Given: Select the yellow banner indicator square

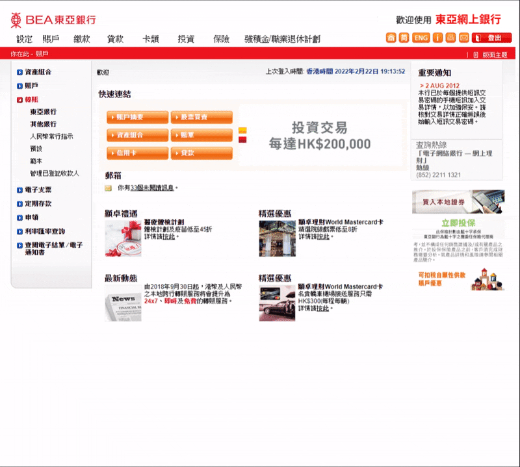Looking at the screenshot, I should 242,131.
